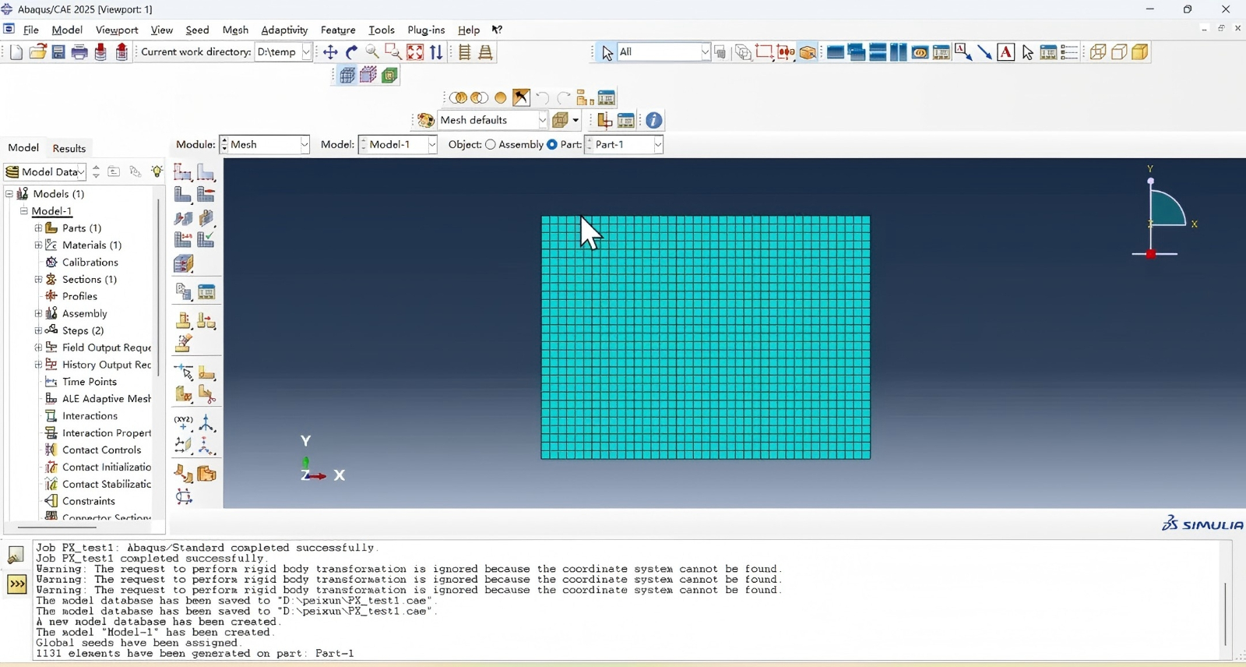Image resolution: width=1246 pixels, height=667 pixels.
Task: Click the Seed Part tool icon
Action: pos(183,172)
